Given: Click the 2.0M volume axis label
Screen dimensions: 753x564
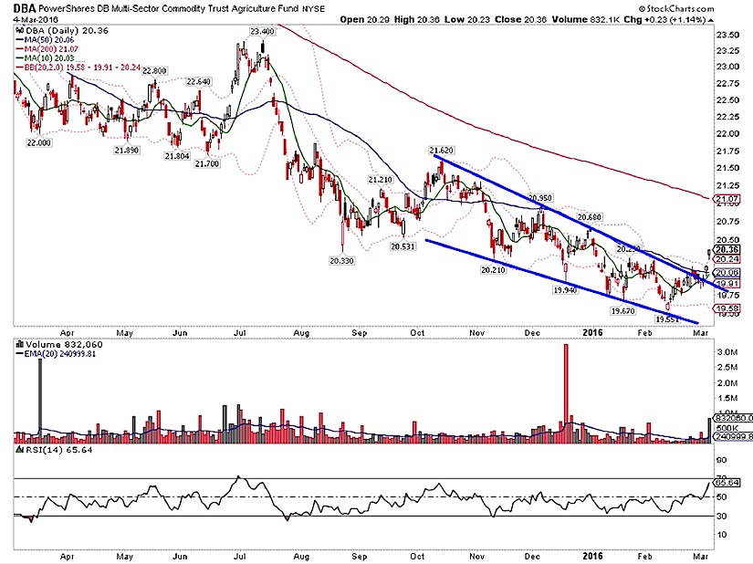Looking at the screenshot, I should (727, 383).
